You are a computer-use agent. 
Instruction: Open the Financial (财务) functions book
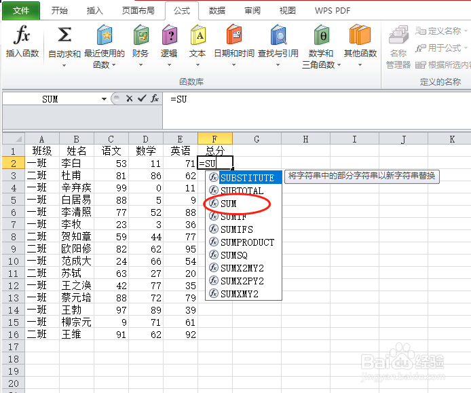click(140, 35)
